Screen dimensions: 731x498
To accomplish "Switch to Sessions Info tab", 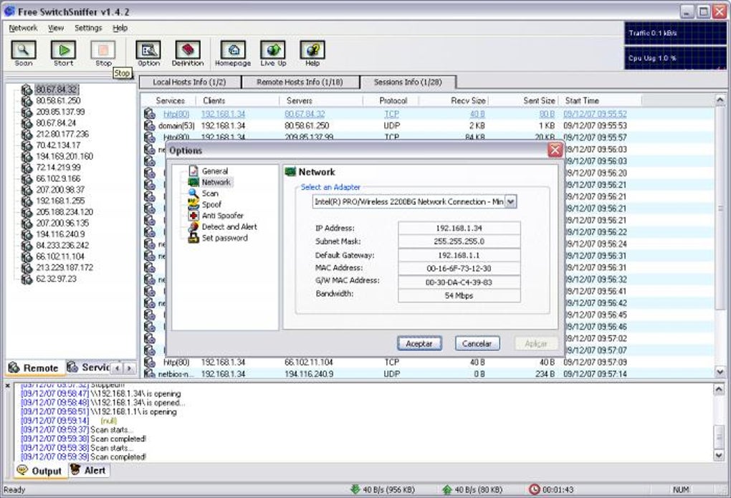I will click(408, 82).
